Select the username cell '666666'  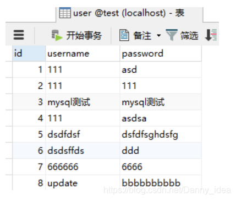83,167
